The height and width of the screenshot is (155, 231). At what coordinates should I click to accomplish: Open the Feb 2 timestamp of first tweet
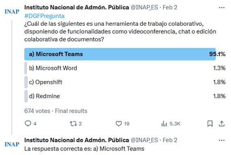point(170,7)
